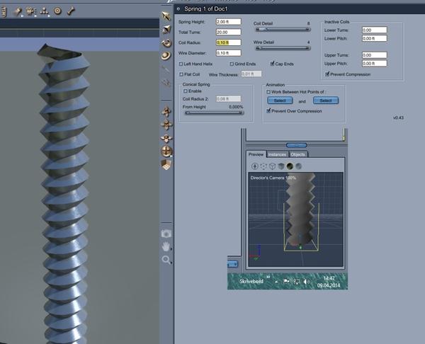Viewport: 425px width, 344px height.
Task: Click the target ring icon in top toolbar
Action: pos(57,11)
